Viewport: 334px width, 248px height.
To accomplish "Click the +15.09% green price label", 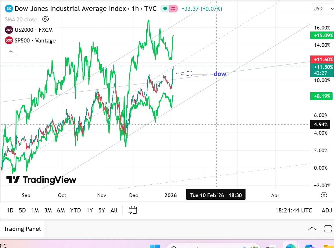I will [322, 35].
